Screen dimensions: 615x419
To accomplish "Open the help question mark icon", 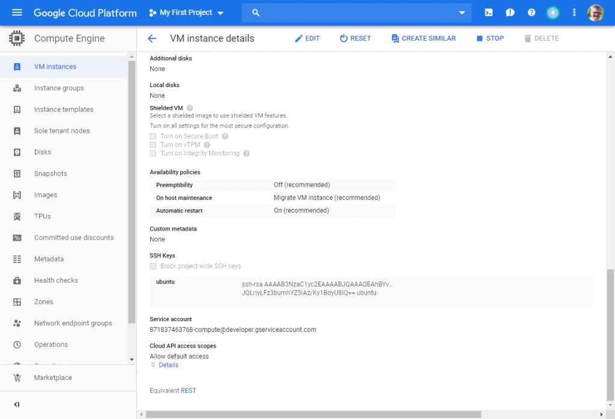I will coord(532,13).
